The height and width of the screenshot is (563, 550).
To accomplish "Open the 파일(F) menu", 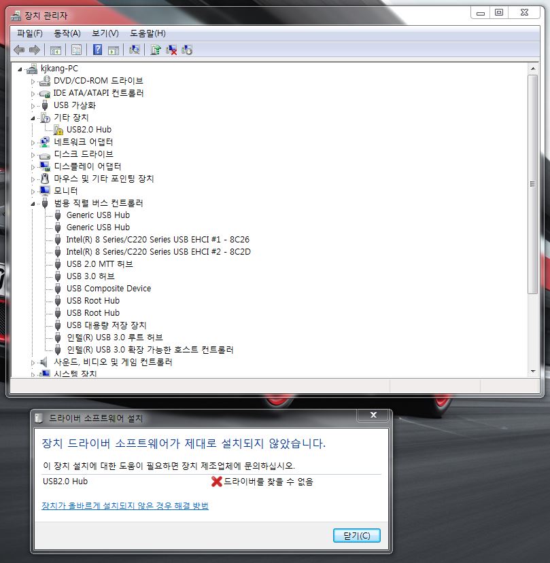I will click(x=30, y=33).
